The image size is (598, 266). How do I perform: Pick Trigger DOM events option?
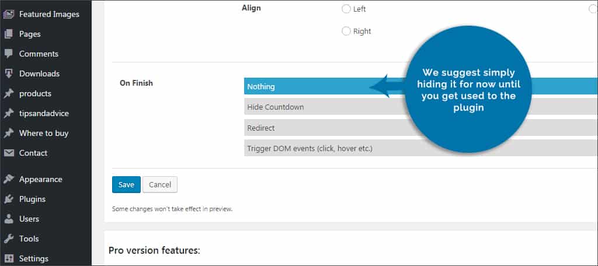click(x=310, y=149)
